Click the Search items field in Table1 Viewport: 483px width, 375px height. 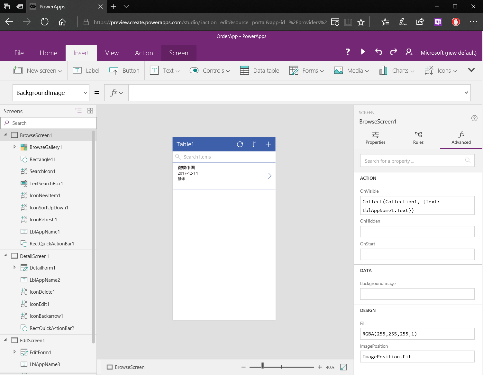point(224,157)
